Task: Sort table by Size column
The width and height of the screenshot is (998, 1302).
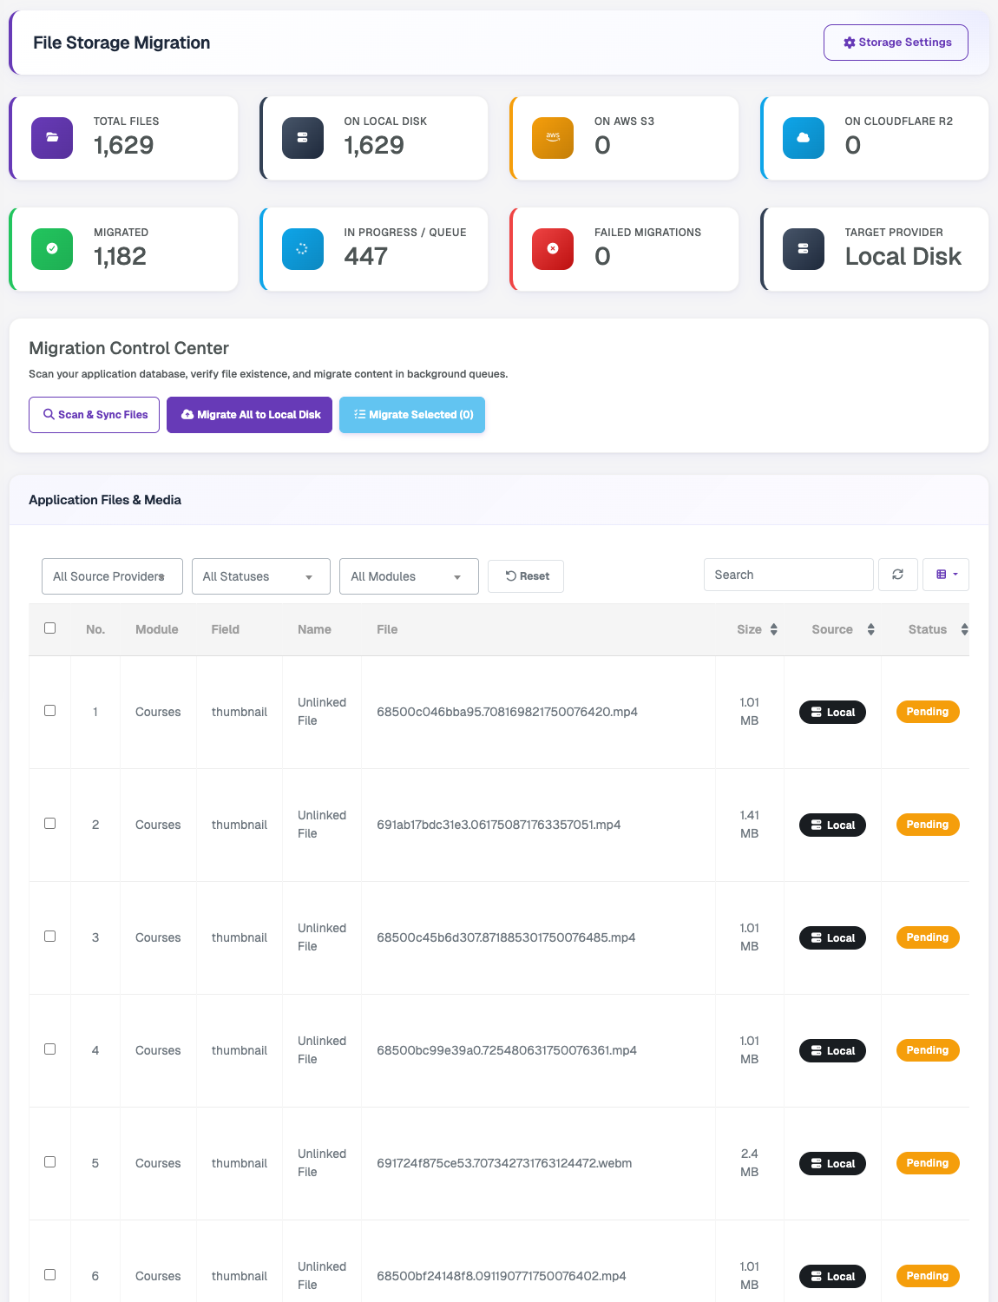Action: click(x=757, y=629)
